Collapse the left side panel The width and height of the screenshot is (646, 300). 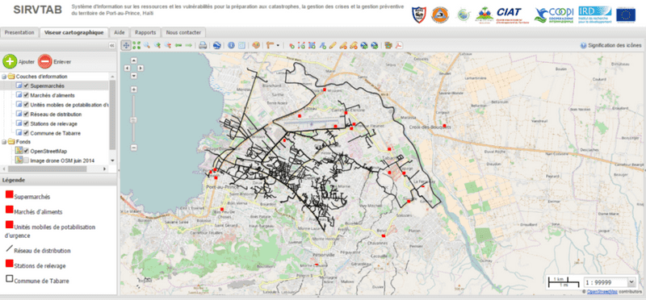pos(111,46)
